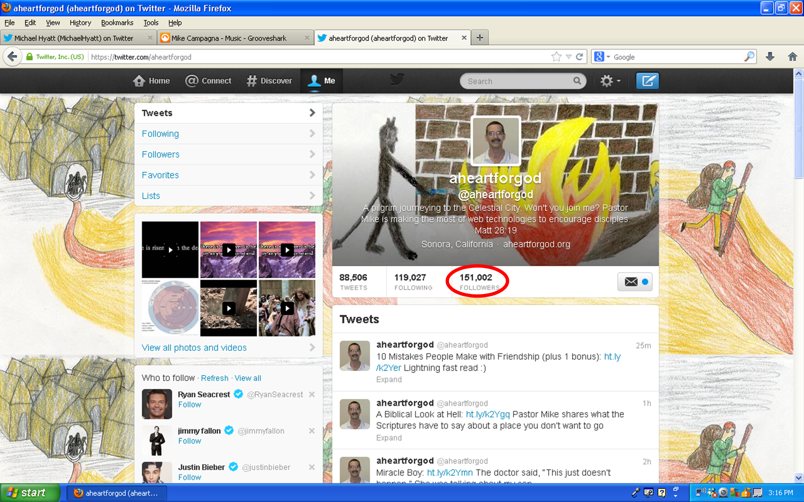Refresh the Who to follow suggestions
Image resolution: width=804 pixels, height=502 pixels.
click(215, 378)
